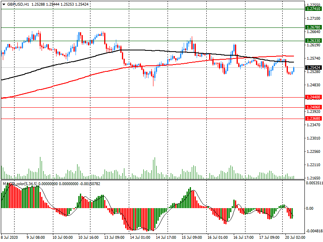
Task: Click the red 1.24060 support level tag
Action: click(313, 108)
